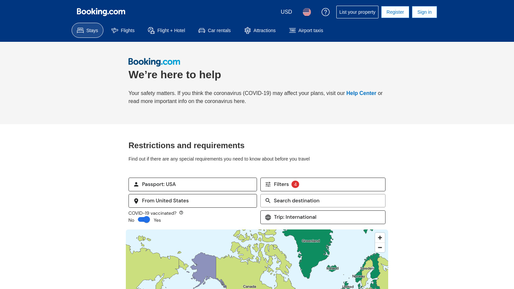The image size is (514, 289).
Task: Zoom out on the map
Action: click(380, 248)
